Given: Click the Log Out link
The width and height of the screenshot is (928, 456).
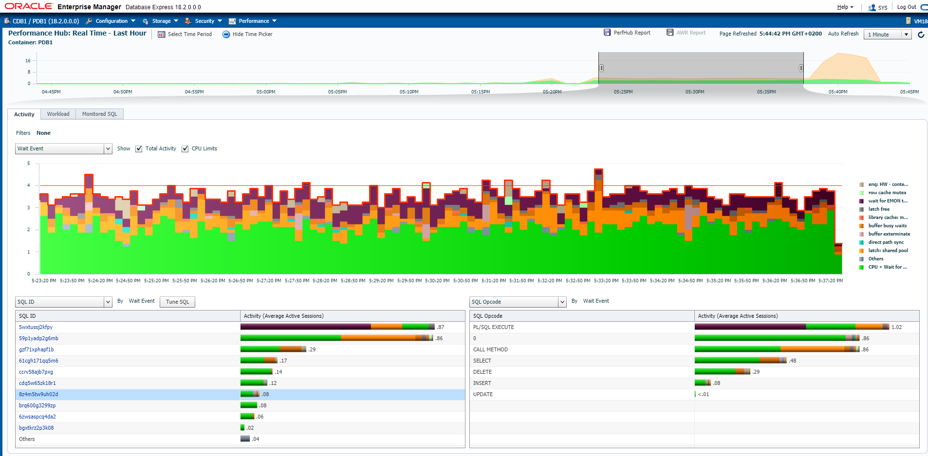Looking at the screenshot, I should (x=907, y=7).
